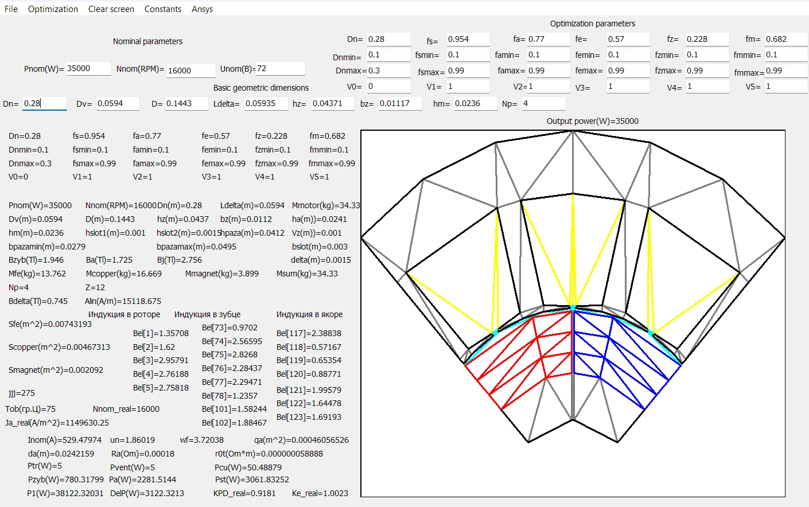Open the File menu
The image size is (809, 507).
11,9
